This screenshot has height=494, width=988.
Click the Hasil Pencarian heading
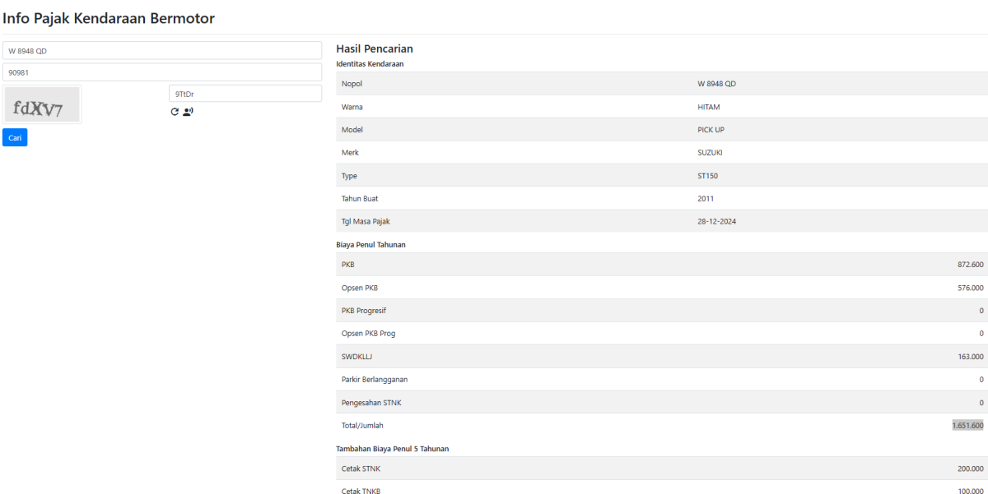click(375, 49)
